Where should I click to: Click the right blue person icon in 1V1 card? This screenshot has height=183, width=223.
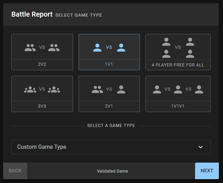(121, 48)
